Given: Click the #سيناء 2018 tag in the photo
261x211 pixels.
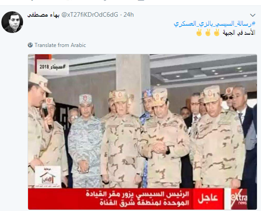Looking at the screenshot, I should pos(52,67).
